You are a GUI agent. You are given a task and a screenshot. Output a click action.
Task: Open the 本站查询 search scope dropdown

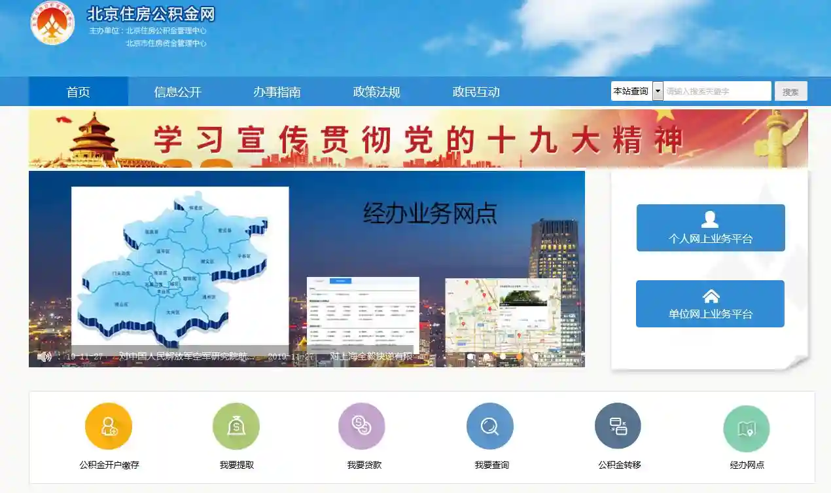coord(658,90)
